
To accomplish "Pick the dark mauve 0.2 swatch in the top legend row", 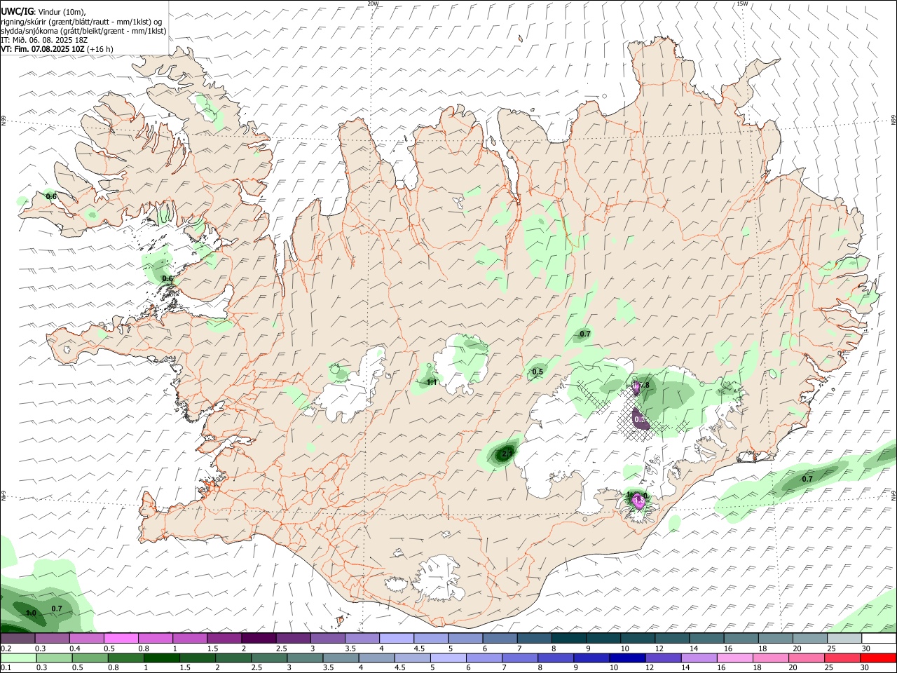I will pyautogui.click(x=18, y=639).
